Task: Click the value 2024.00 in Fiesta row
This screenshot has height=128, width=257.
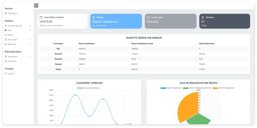Action: pos(135,69)
